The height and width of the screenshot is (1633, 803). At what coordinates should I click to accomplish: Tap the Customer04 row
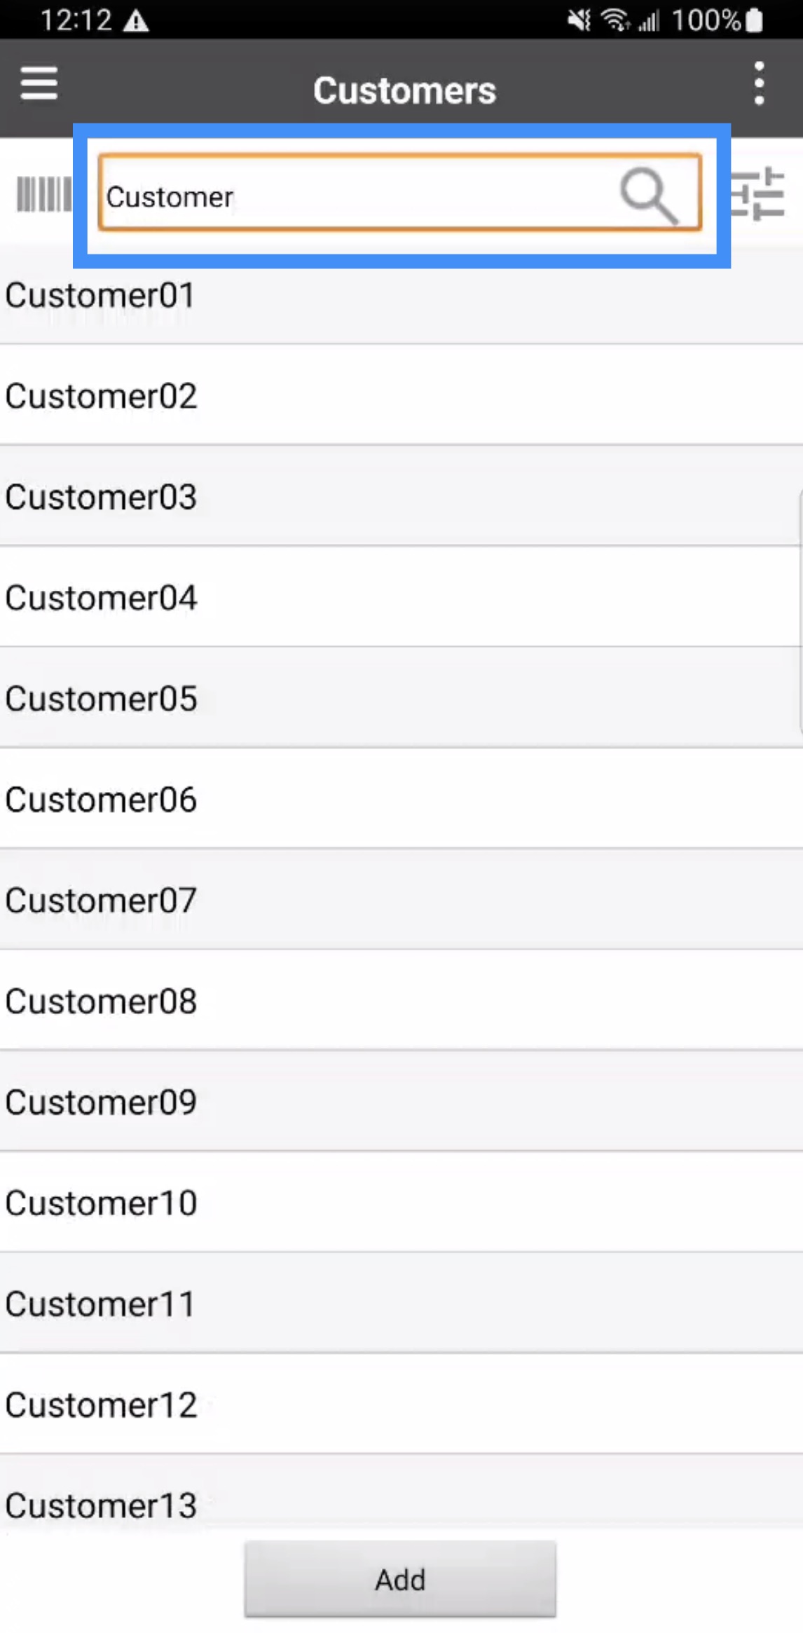401,598
